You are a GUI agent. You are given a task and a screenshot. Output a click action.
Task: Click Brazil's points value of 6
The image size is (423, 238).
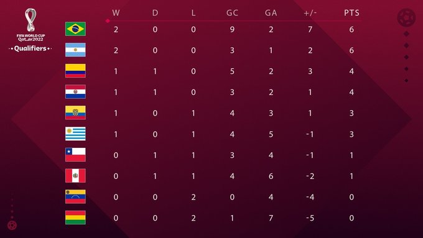coord(351,29)
